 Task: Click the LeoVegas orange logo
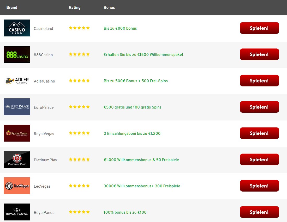click(17, 186)
